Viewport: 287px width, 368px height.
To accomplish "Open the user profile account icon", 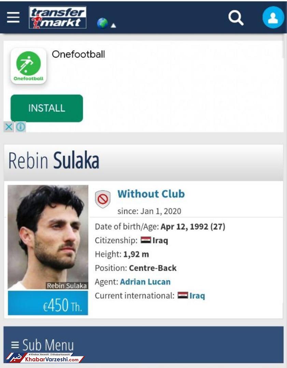I will coord(273,18).
